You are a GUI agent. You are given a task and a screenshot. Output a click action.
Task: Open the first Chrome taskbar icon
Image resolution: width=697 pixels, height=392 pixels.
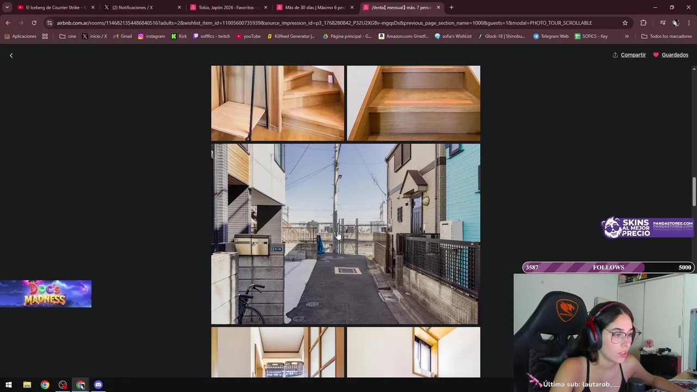coord(45,385)
